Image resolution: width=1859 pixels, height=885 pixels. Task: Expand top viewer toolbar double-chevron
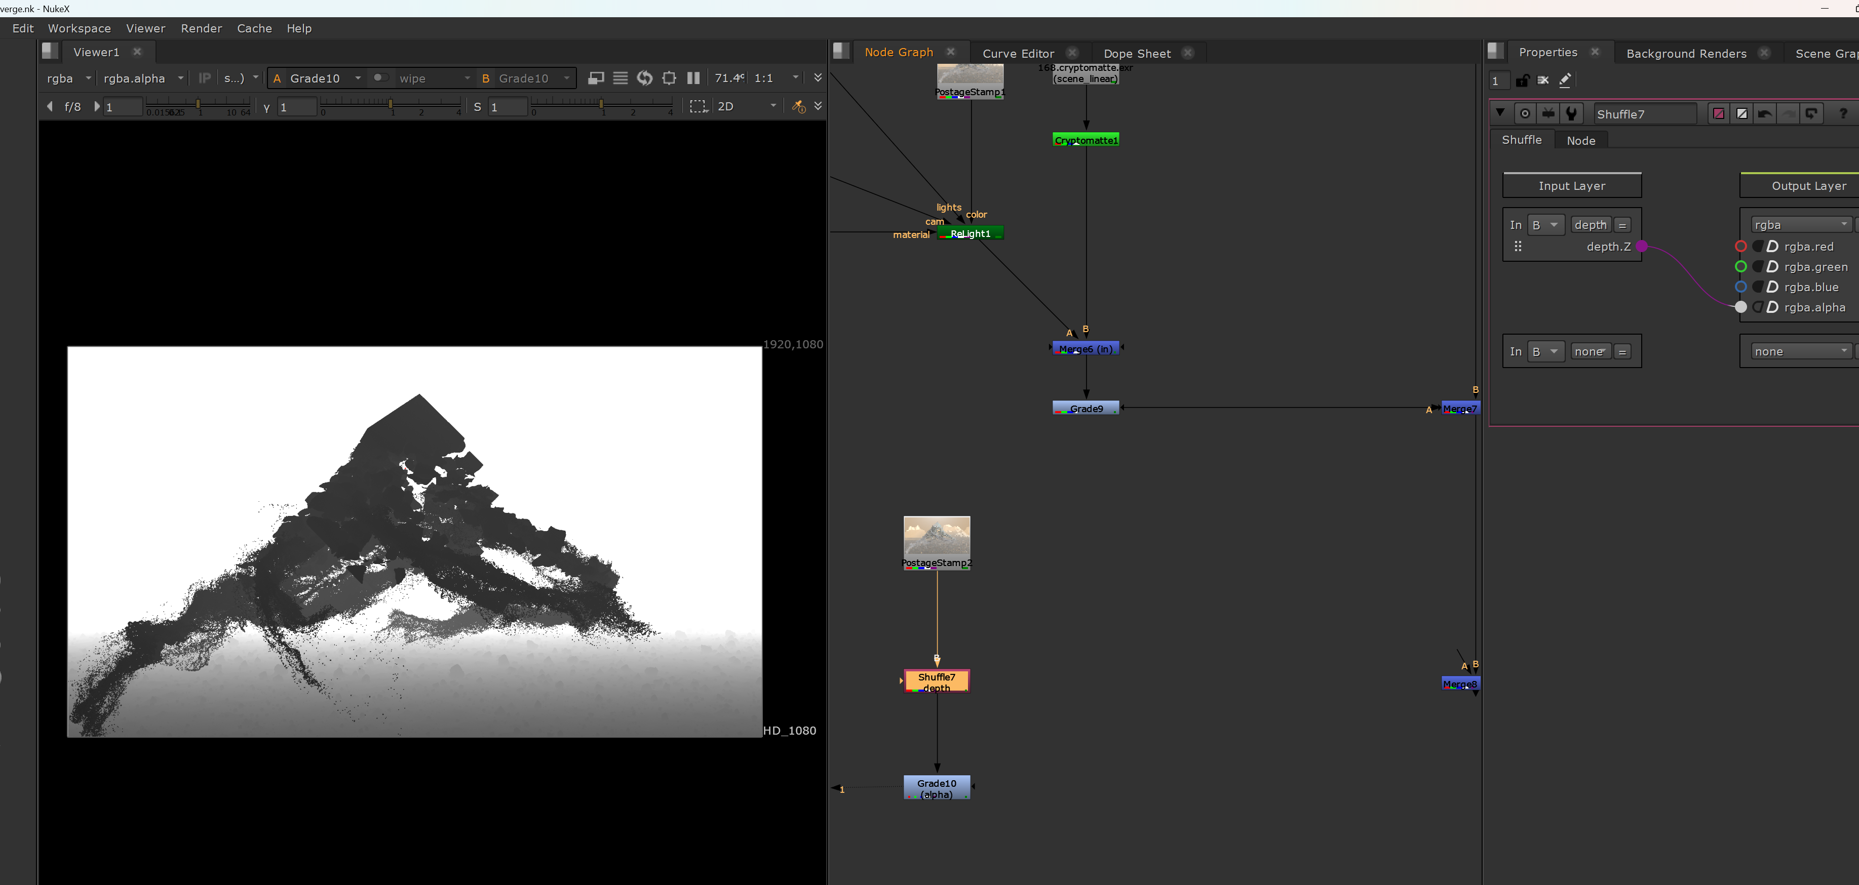(818, 77)
